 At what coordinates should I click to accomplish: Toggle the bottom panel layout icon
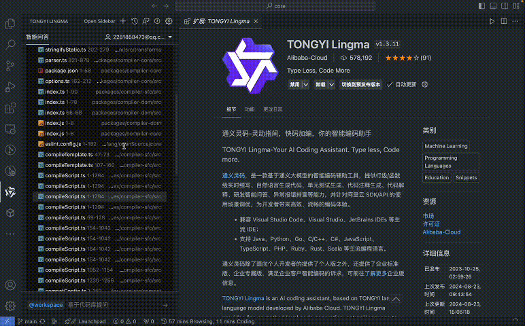(x=493, y=6)
